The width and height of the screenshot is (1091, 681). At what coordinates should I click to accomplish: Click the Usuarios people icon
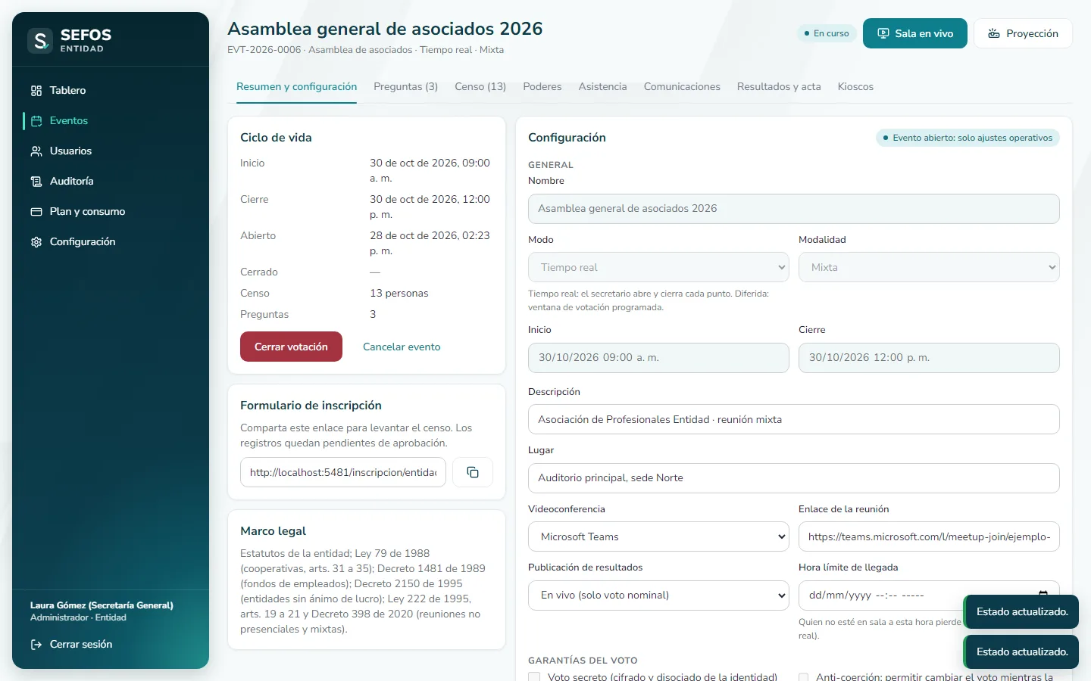click(36, 151)
